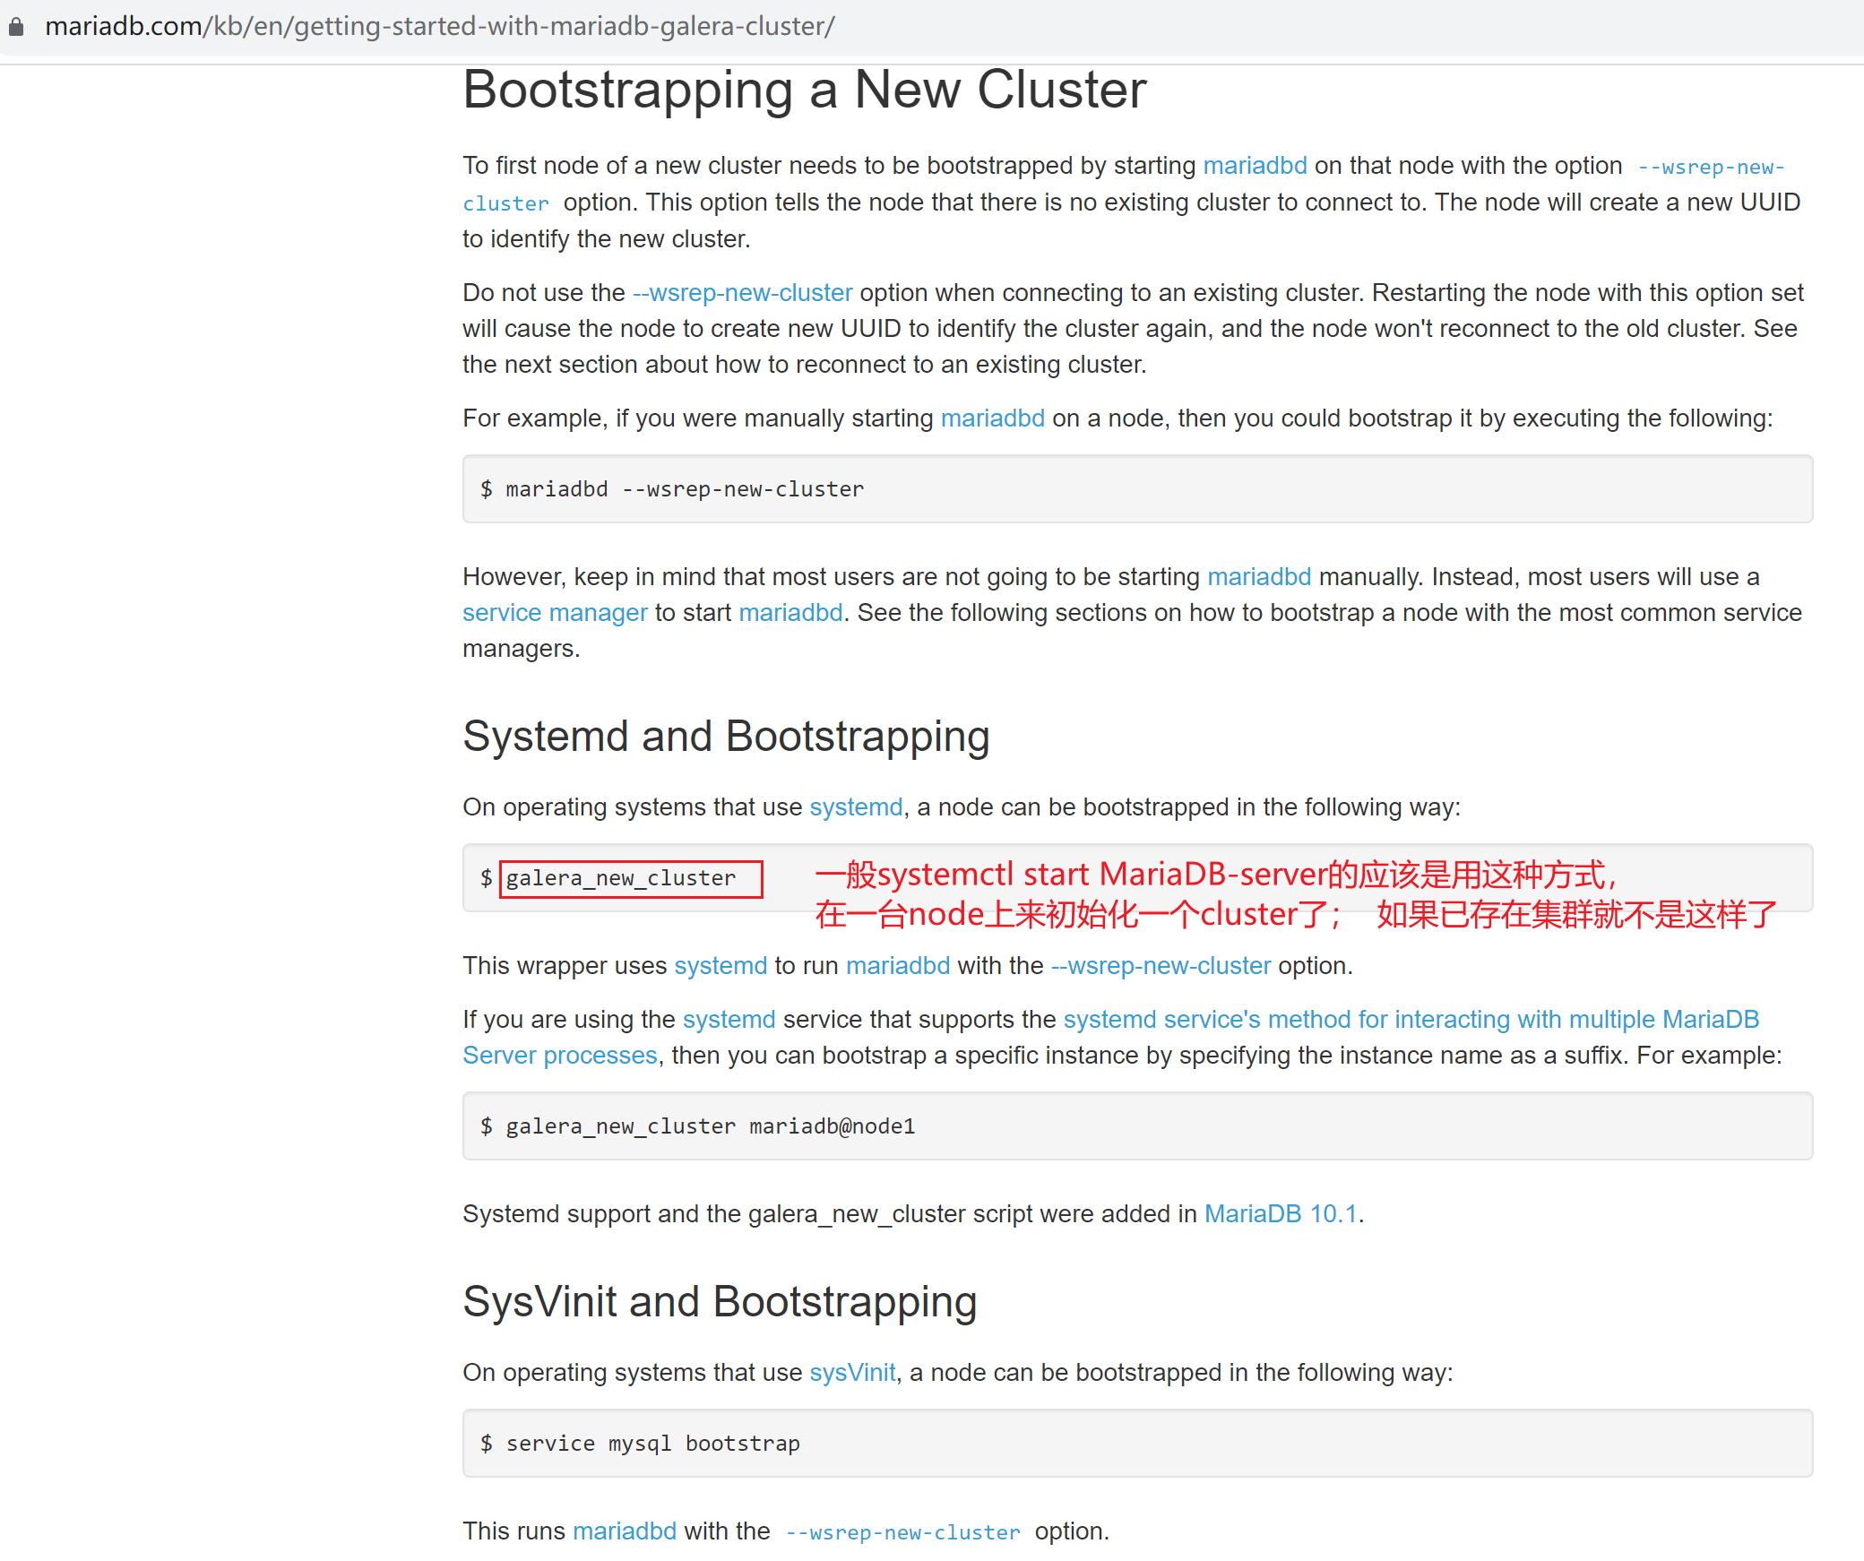Open the sysVinit link

tap(852, 1373)
